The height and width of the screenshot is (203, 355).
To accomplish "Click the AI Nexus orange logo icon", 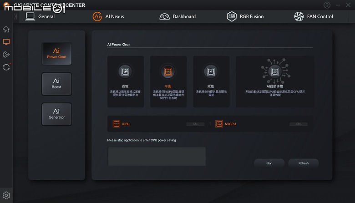I will [x=97, y=16].
